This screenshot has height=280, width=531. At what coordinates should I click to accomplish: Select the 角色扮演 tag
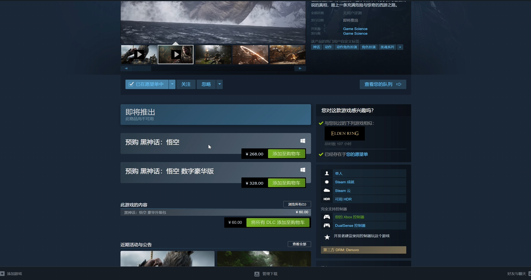(368, 47)
